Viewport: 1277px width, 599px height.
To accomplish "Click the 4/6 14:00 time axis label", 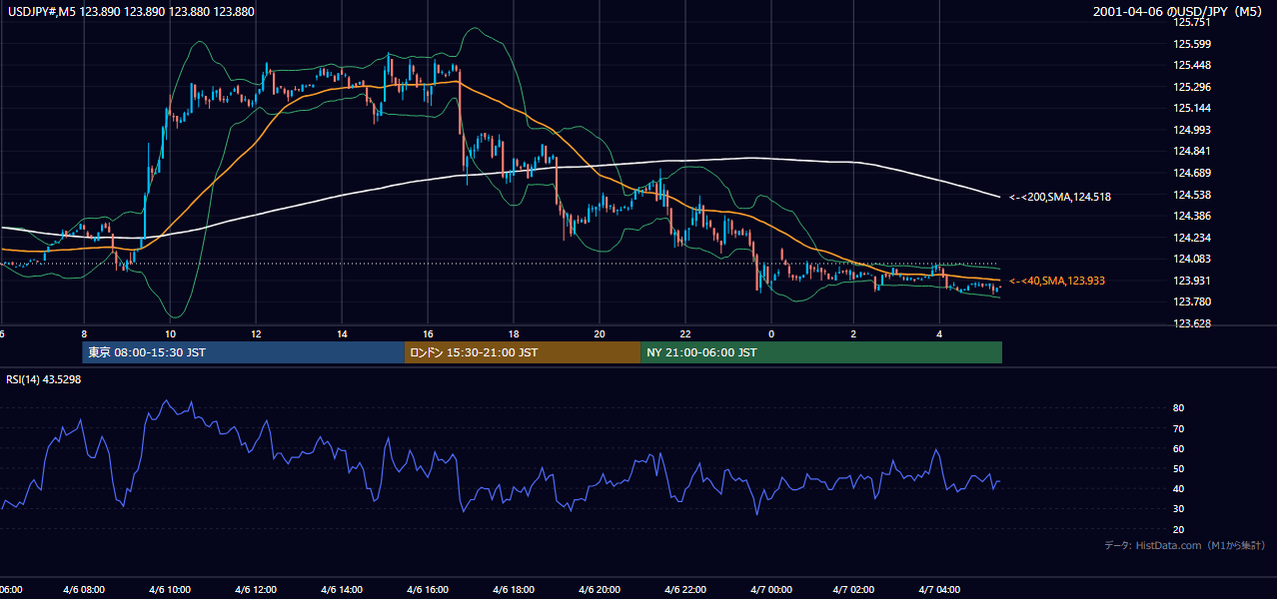I will click(342, 590).
